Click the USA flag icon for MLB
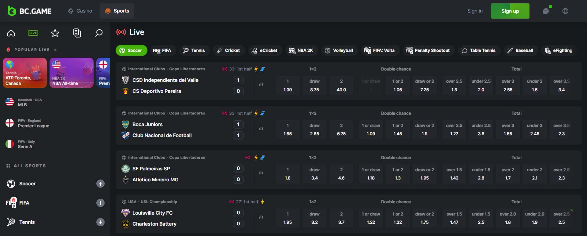Screen dimensions: 587x236 pos(10,102)
